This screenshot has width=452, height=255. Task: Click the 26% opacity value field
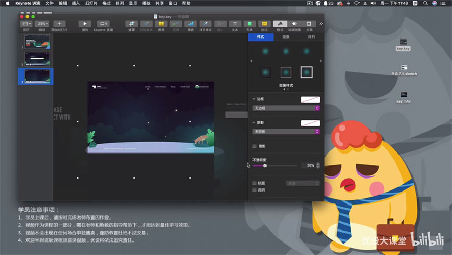pos(309,165)
